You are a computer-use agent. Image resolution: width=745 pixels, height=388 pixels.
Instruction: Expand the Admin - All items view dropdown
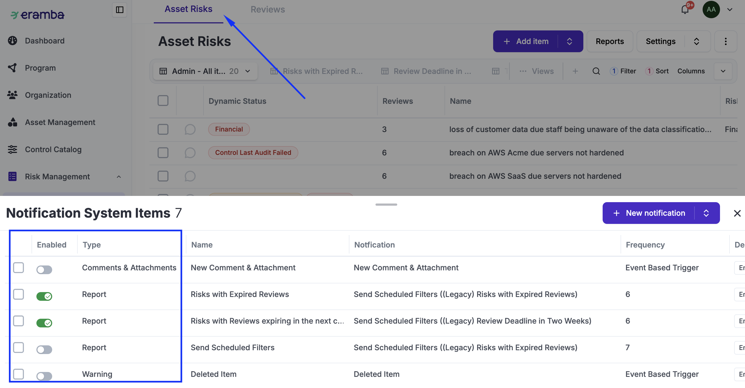(248, 71)
